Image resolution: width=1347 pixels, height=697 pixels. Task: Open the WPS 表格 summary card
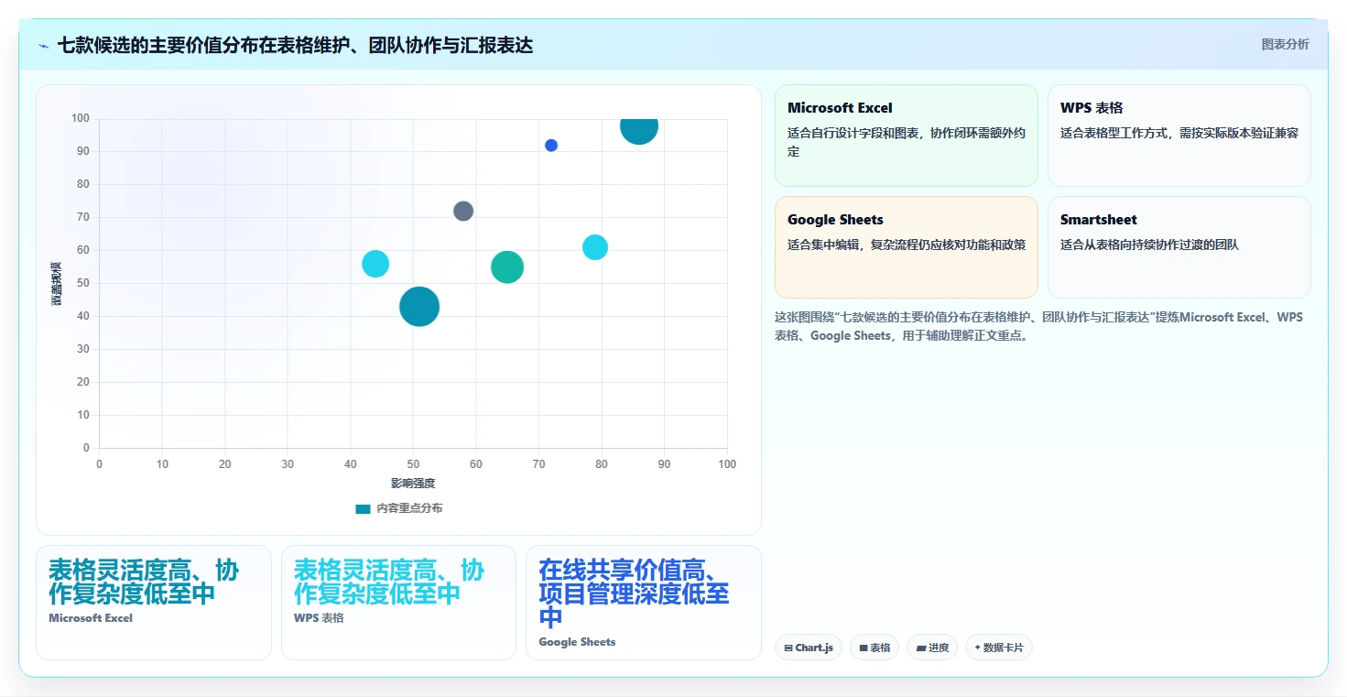(1179, 136)
